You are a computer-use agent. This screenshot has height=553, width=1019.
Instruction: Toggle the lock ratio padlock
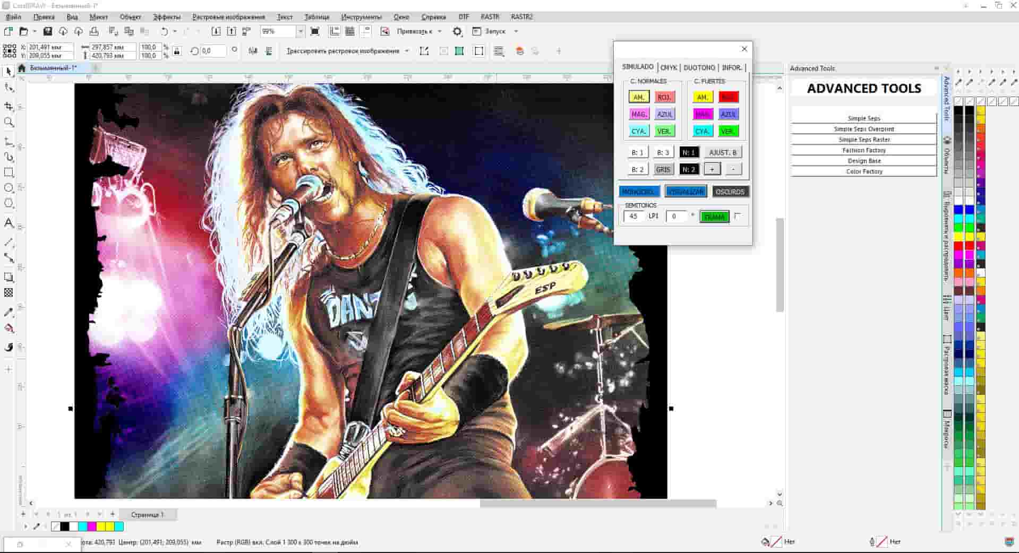tap(177, 51)
